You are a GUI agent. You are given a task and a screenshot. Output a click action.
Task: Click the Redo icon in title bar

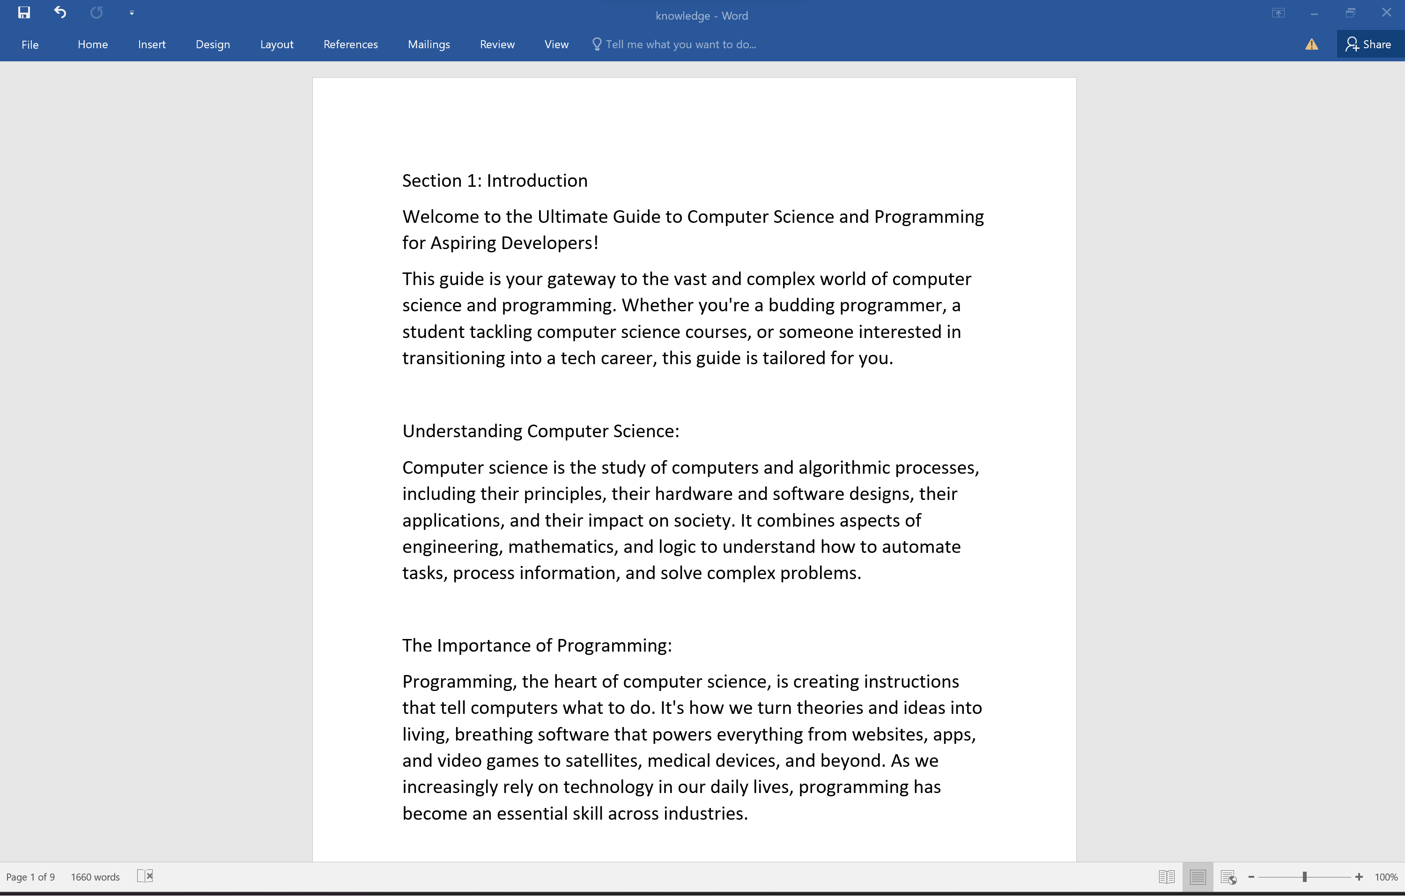coord(96,12)
